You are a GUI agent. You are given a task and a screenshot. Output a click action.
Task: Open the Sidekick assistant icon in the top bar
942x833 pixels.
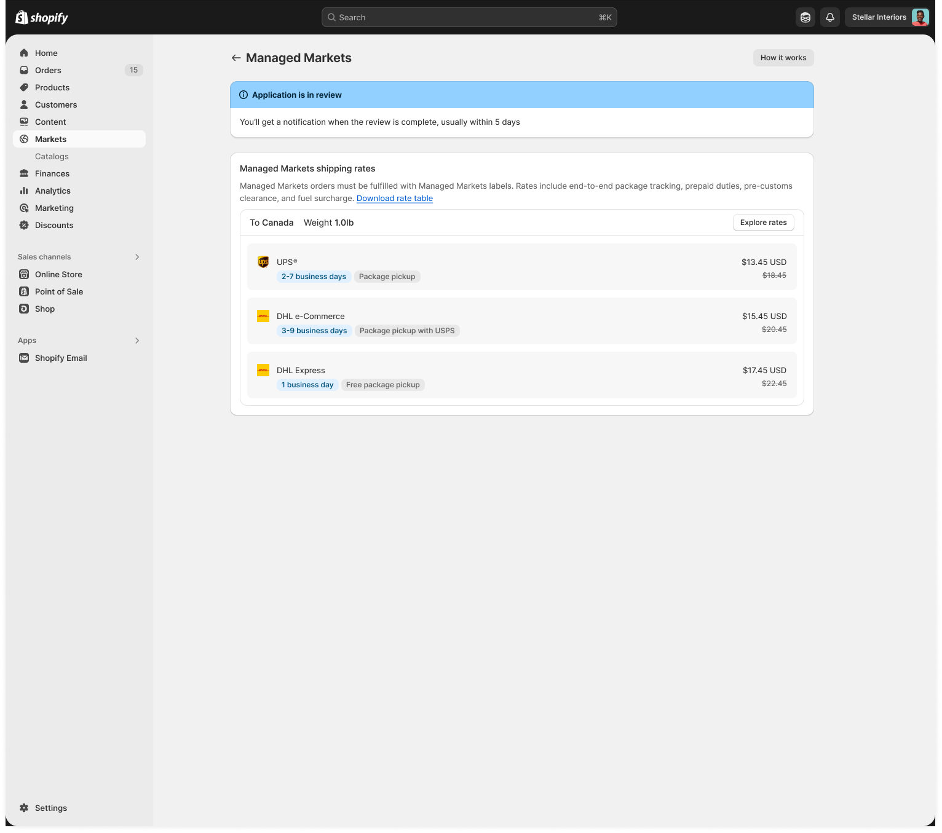click(805, 17)
